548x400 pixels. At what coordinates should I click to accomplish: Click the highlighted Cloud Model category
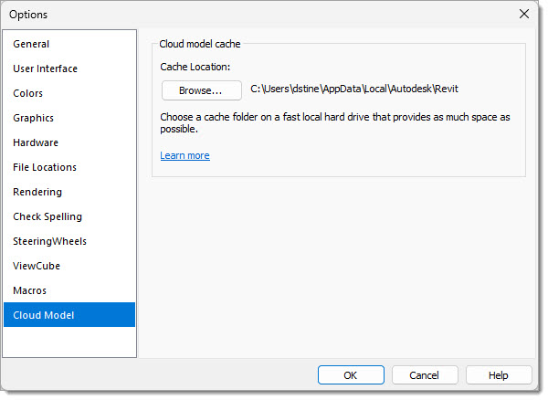(x=69, y=315)
